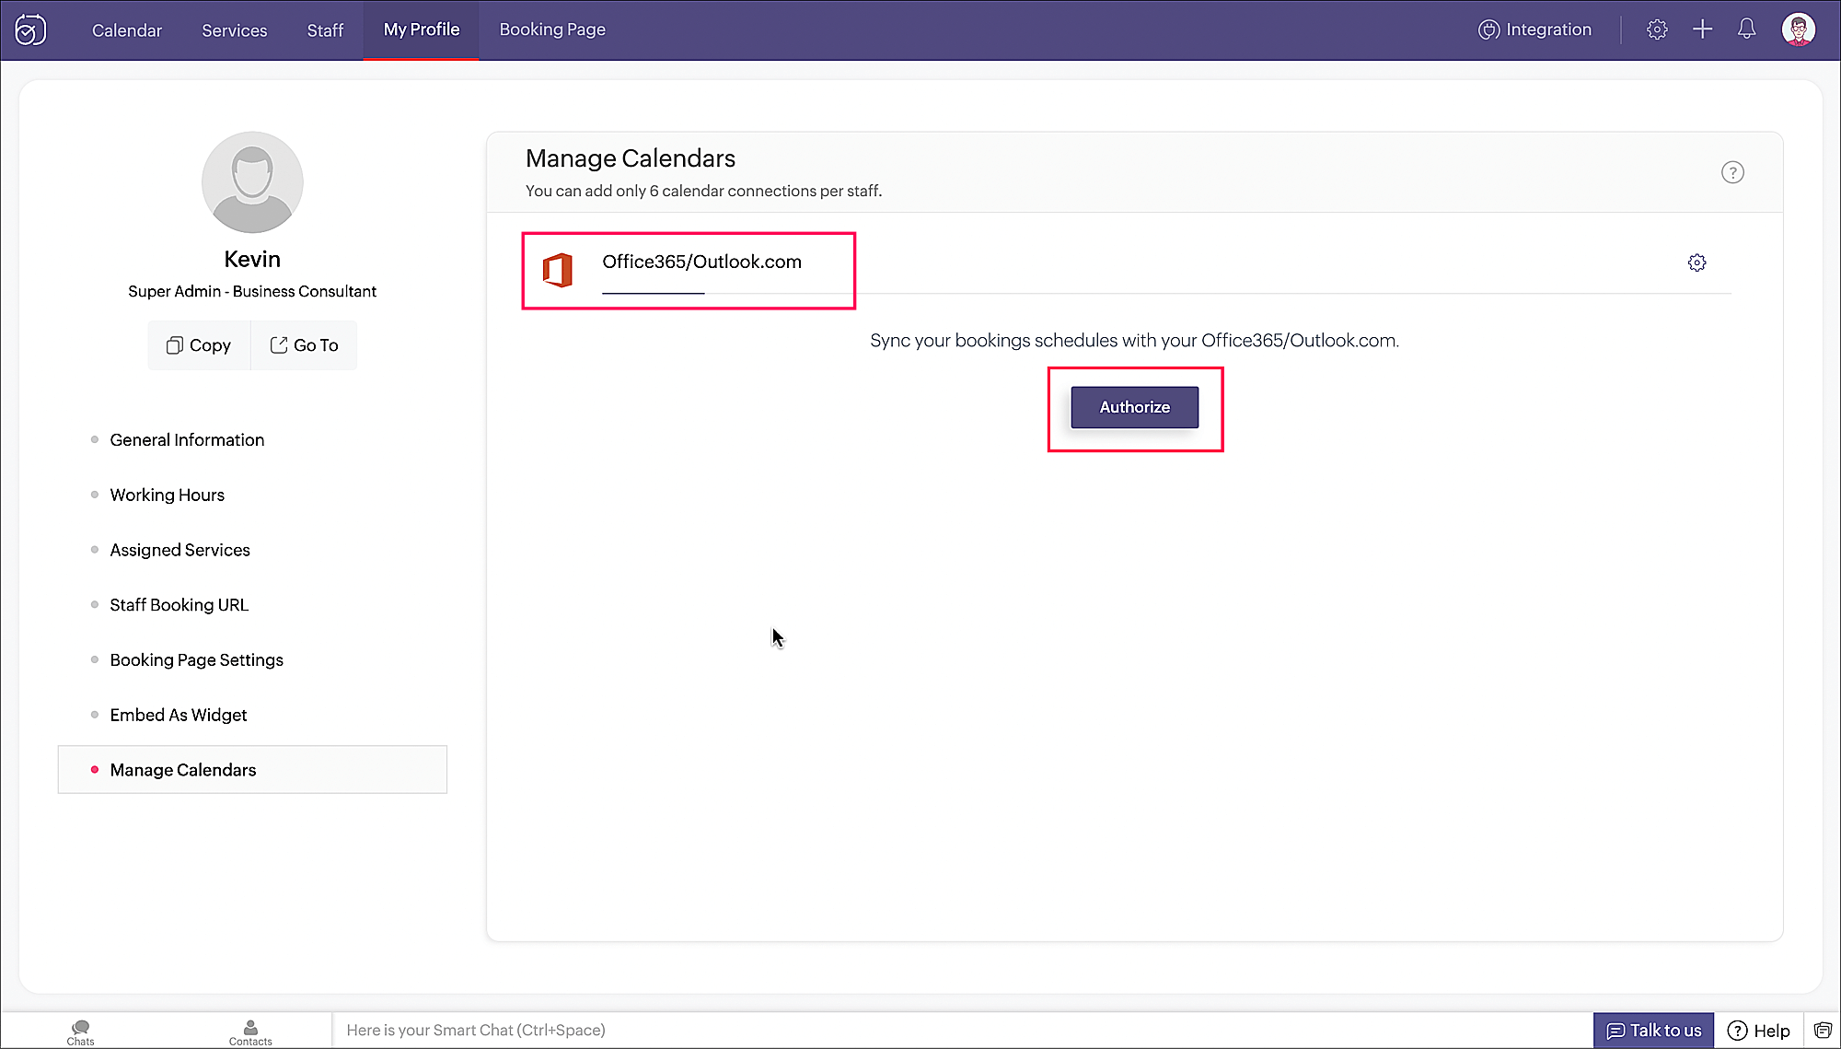Open Booking Page Settings section
Viewport: 1841px width, 1049px height.
[196, 659]
